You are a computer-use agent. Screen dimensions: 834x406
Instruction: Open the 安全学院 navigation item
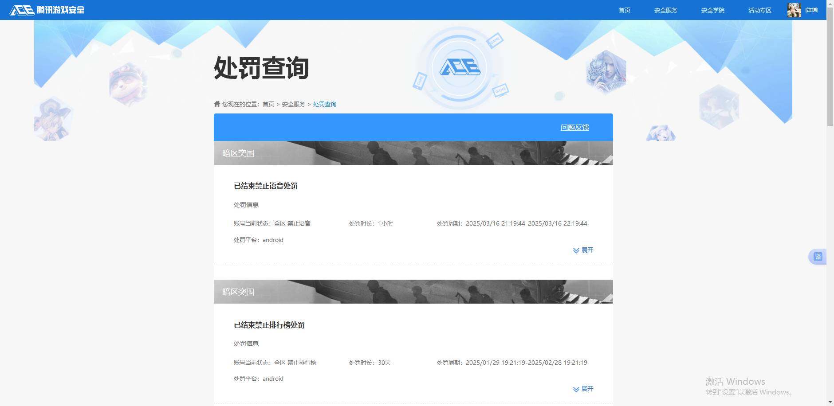click(x=712, y=10)
